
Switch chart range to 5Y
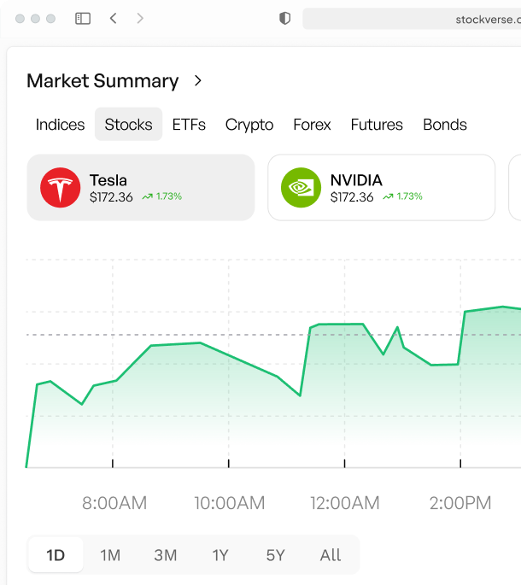[x=275, y=555]
